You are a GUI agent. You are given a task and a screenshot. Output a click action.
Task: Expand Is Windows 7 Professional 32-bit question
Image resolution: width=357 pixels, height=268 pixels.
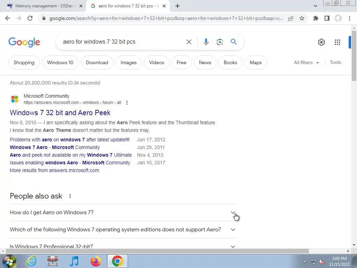123,246
